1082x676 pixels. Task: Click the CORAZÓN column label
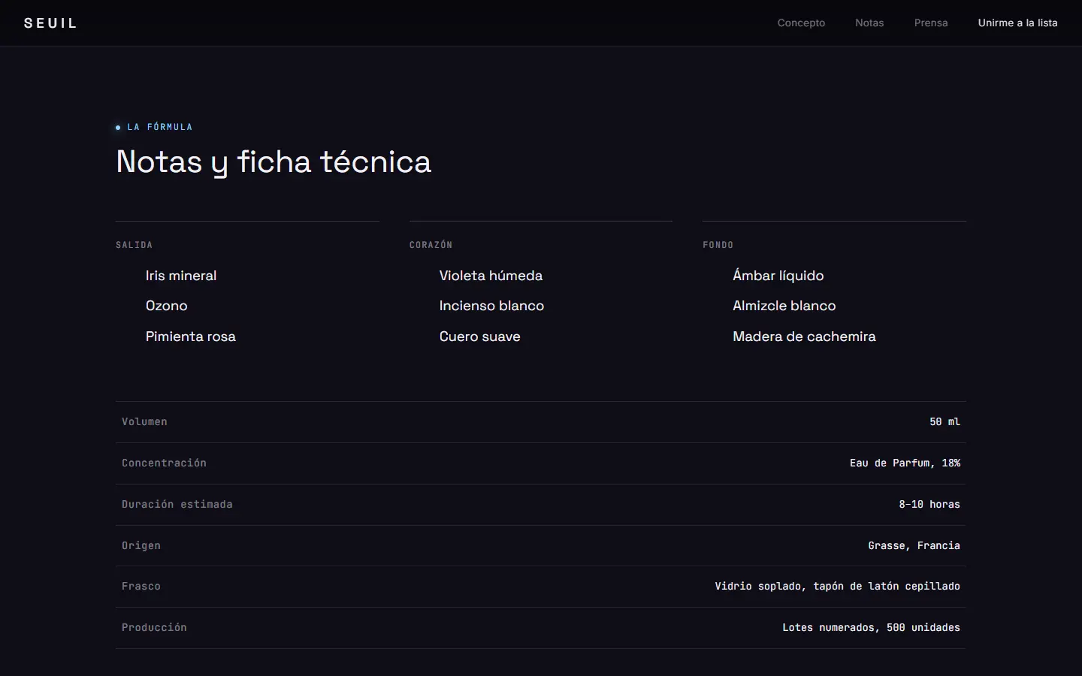(x=431, y=245)
